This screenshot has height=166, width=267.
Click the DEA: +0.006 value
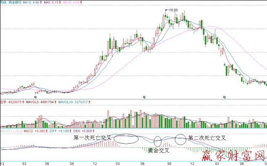(84, 131)
